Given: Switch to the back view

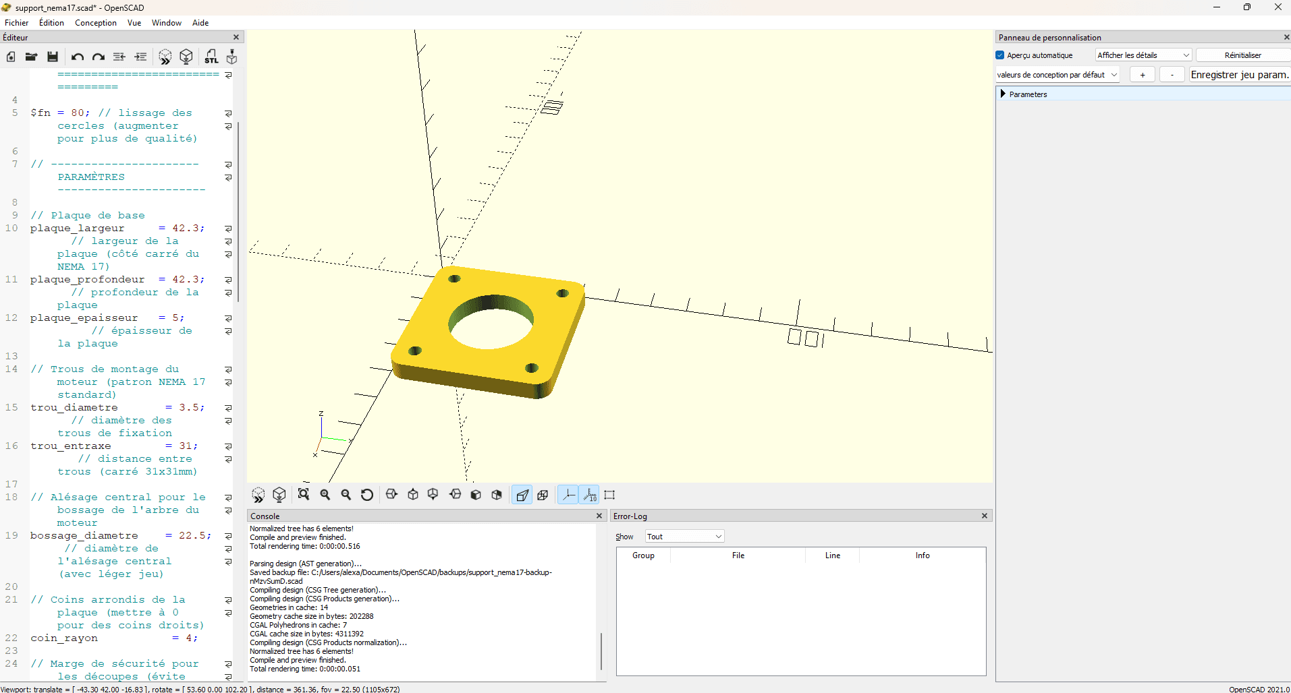Looking at the screenshot, I should [x=497, y=495].
